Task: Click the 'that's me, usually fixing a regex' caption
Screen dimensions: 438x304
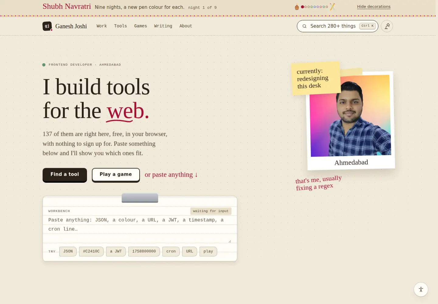Action: click(x=318, y=183)
